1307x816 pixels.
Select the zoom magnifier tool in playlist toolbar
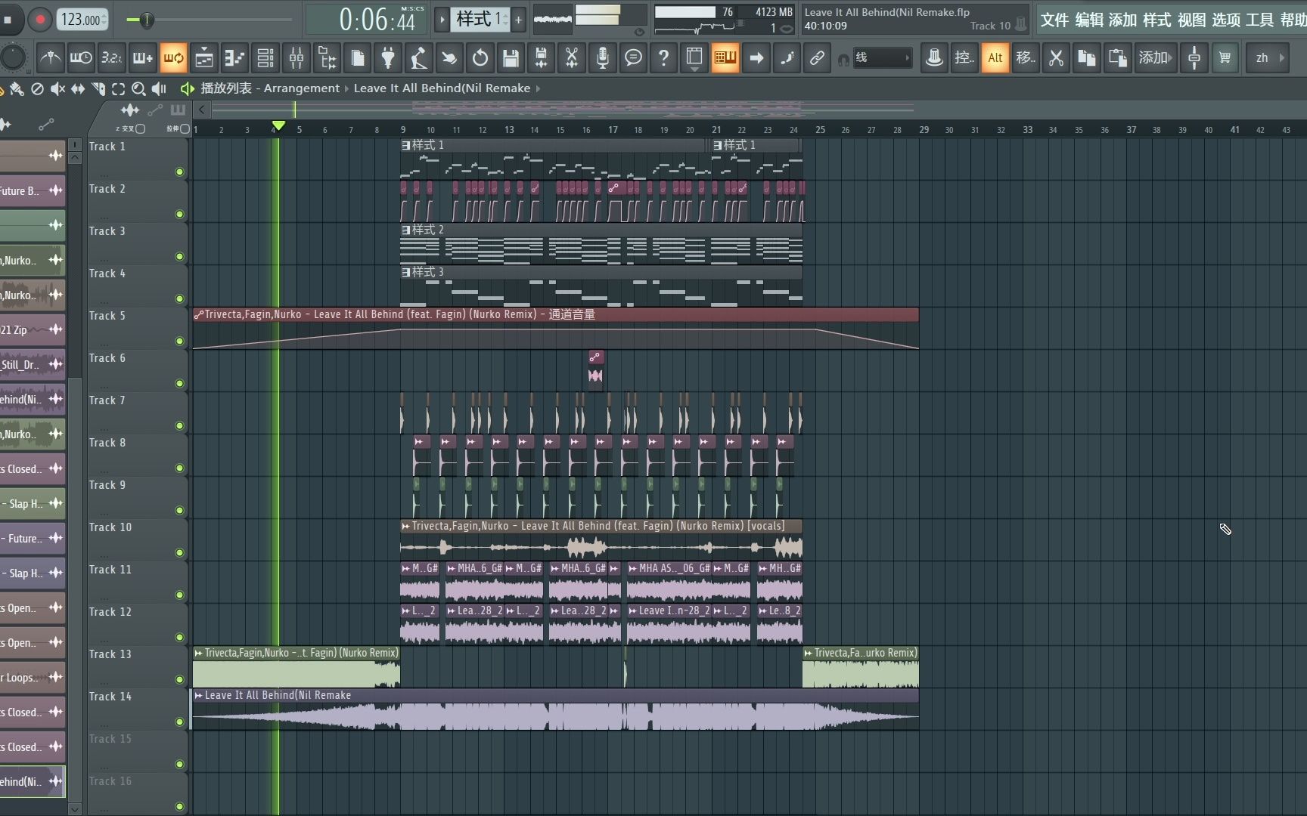click(138, 88)
